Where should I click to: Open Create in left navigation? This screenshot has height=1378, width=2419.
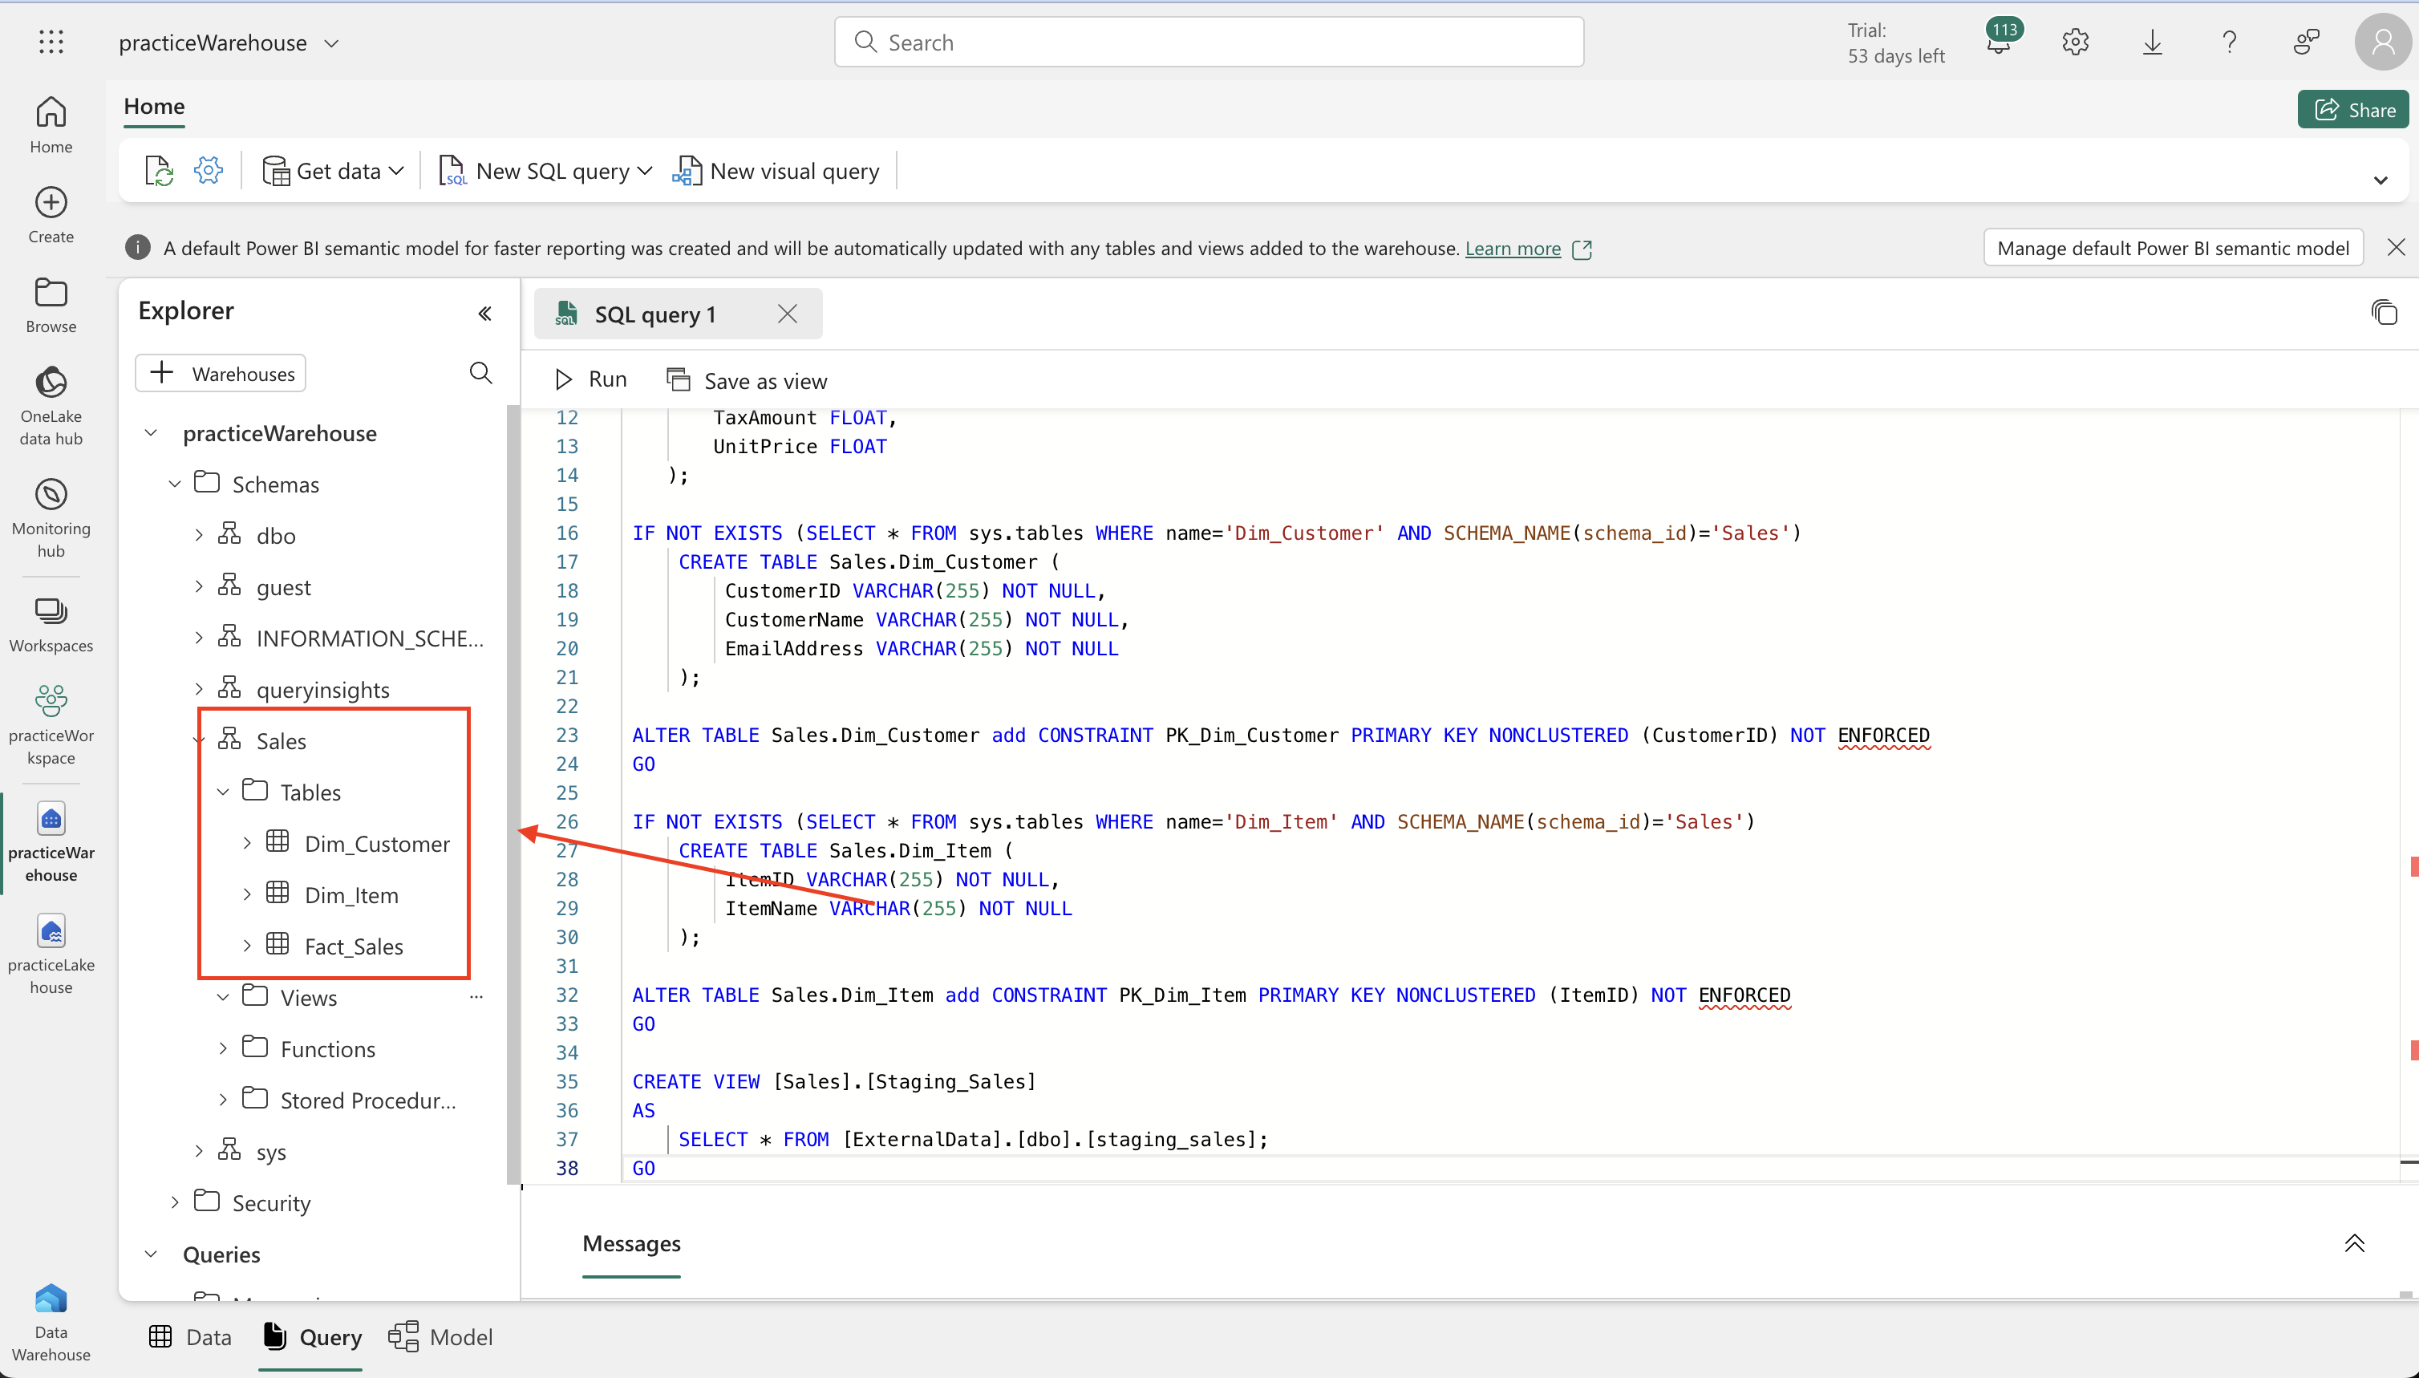tap(51, 215)
